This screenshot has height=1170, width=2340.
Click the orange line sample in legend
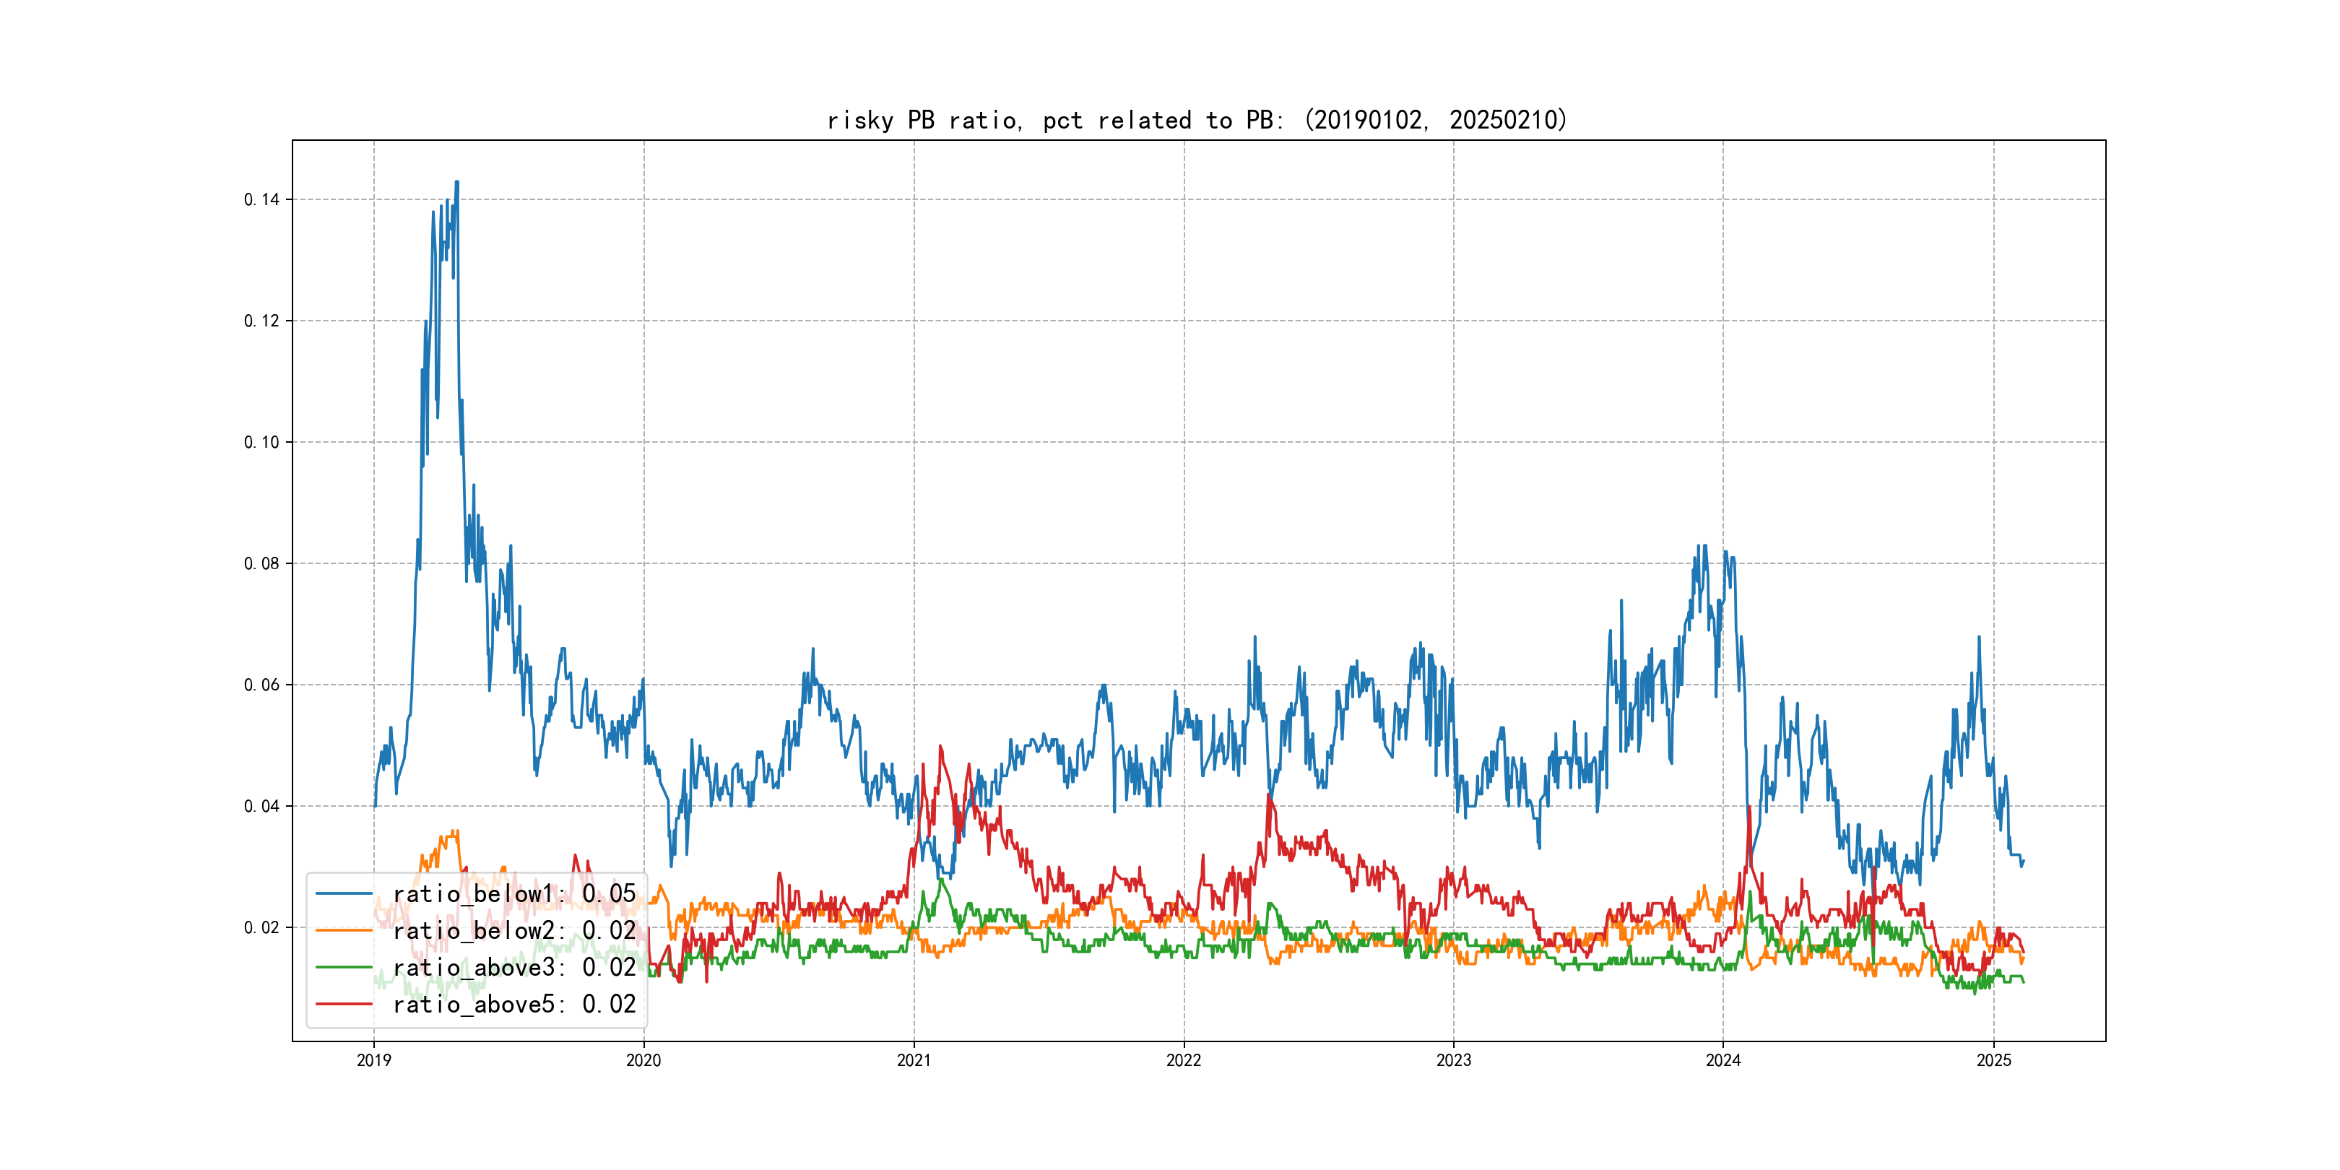[x=343, y=930]
